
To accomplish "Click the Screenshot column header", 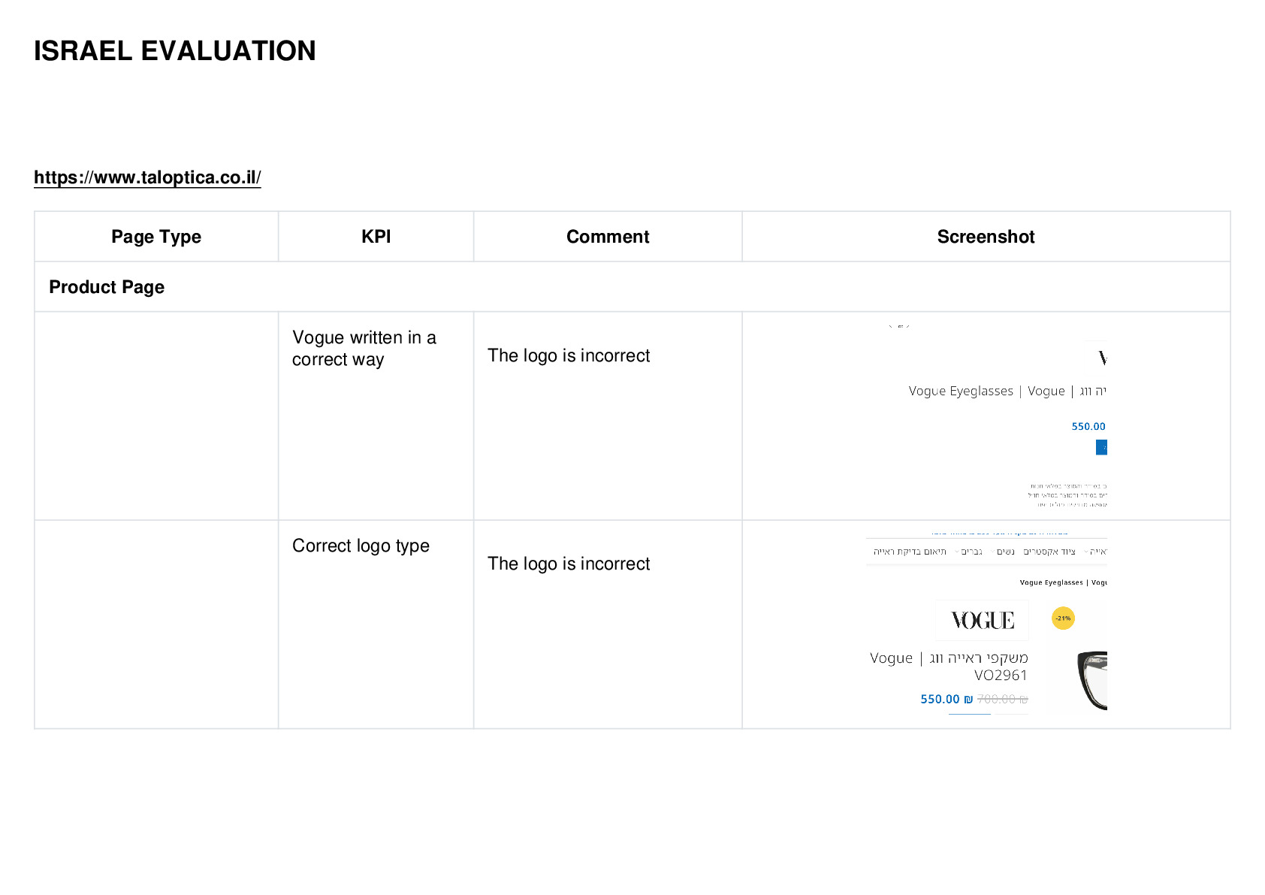I will tap(986, 237).
